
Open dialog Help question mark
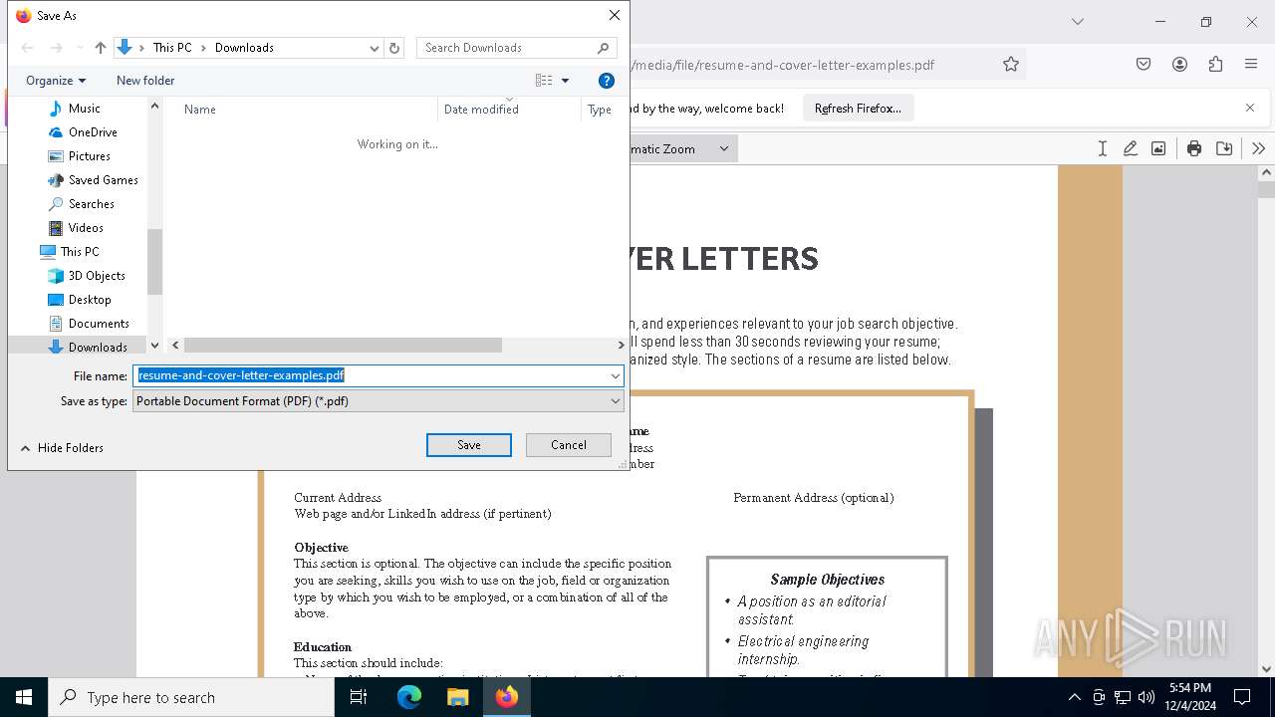pyautogui.click(x=607, y=81)
